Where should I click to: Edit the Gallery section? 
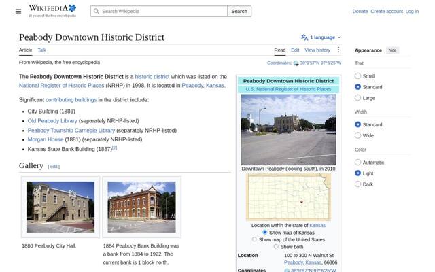54,166
